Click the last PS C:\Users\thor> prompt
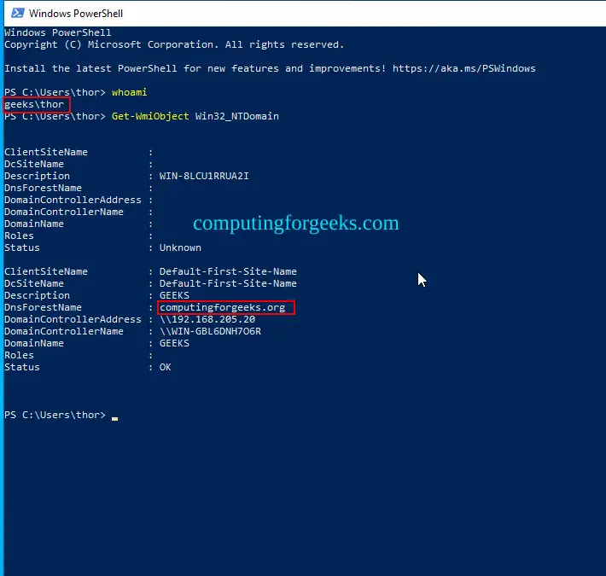 55,415
